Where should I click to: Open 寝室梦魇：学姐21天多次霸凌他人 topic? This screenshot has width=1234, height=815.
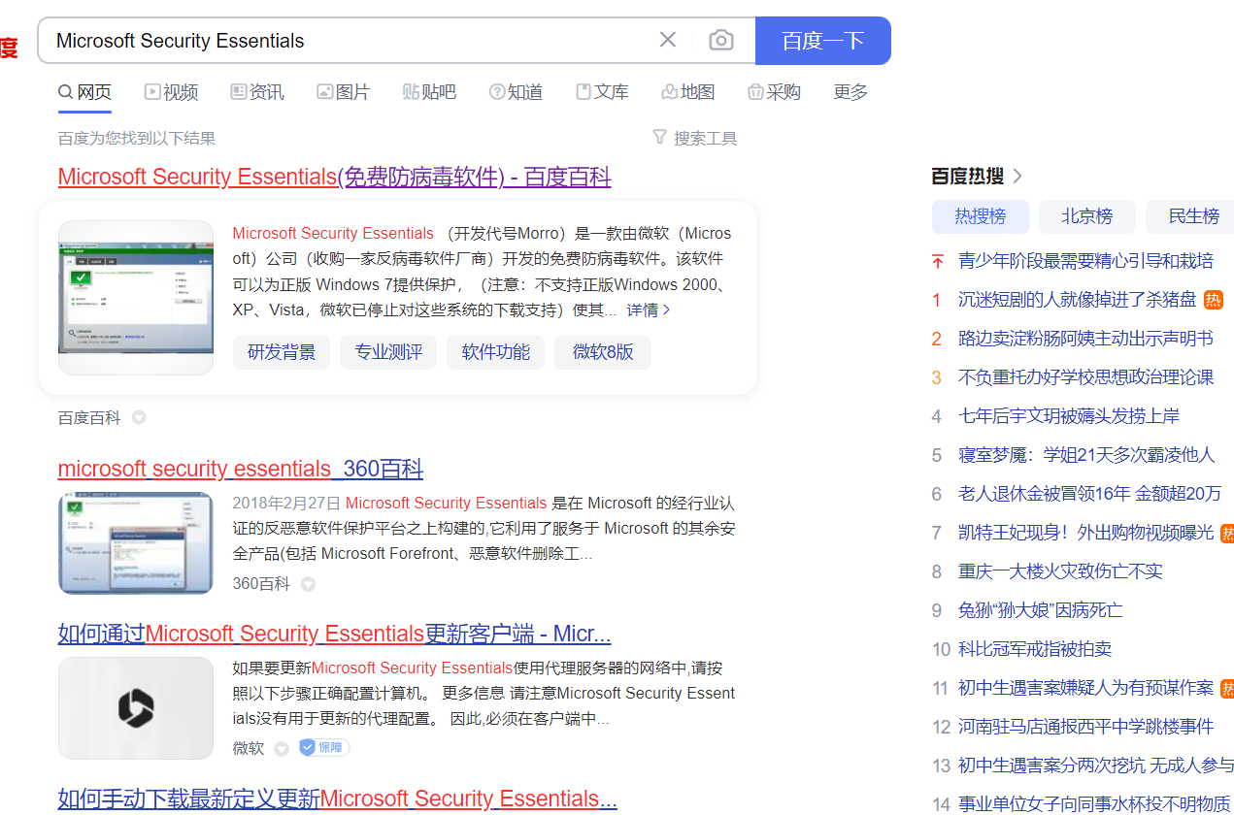[1086, 455]
